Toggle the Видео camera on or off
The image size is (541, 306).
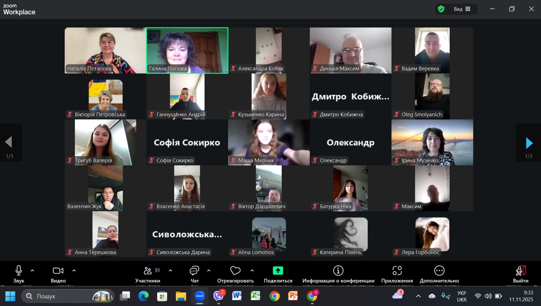tap(58, 271)
